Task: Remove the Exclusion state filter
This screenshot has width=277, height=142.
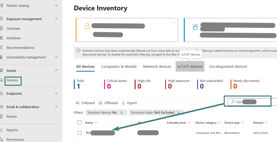Action: [179, 113]
